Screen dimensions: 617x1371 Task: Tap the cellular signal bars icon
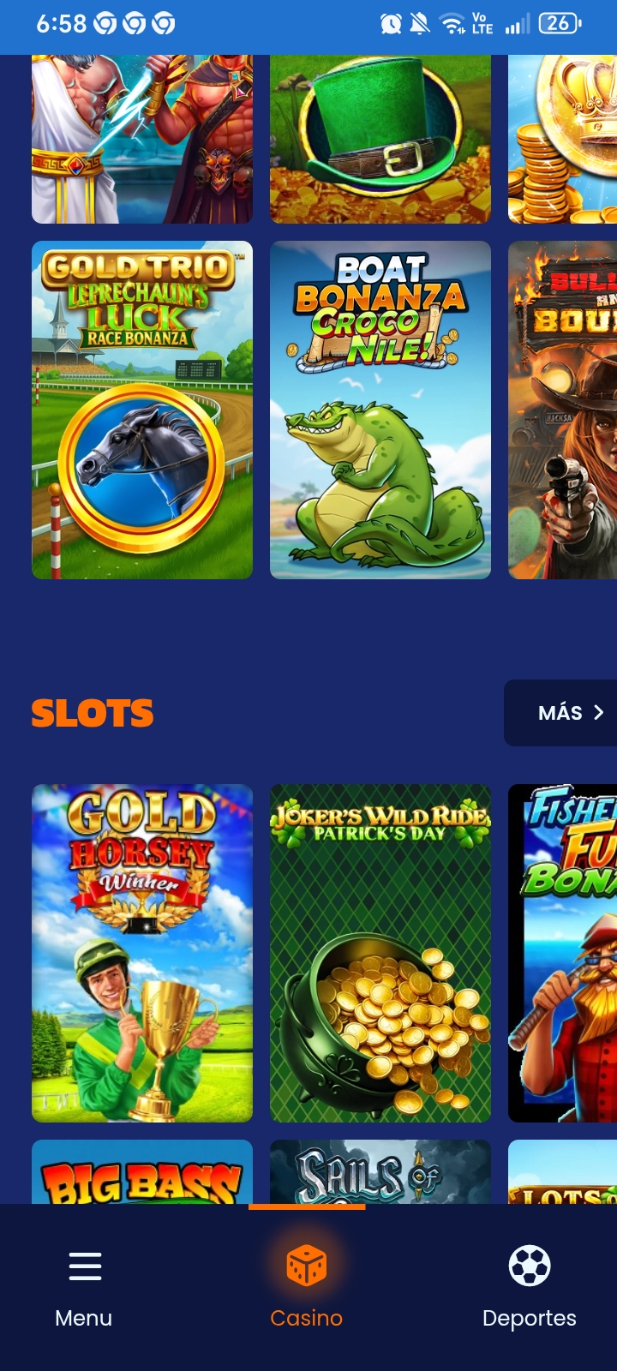coord(518,24)
